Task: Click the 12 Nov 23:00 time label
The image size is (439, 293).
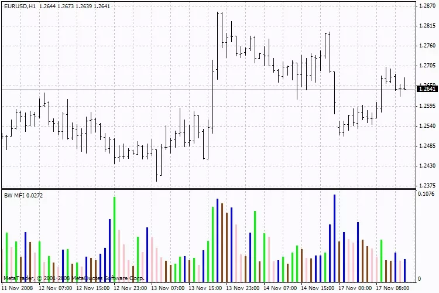Action: 130,288
